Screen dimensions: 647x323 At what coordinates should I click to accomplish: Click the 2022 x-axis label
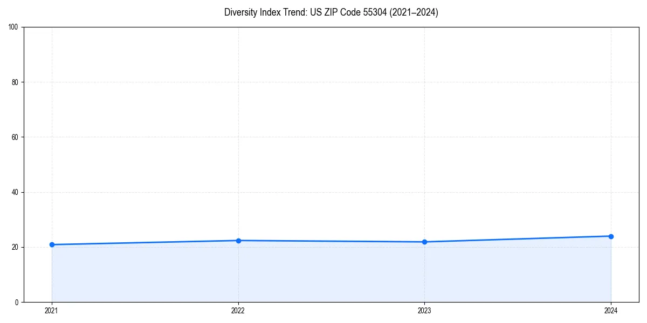click(238, 311)
